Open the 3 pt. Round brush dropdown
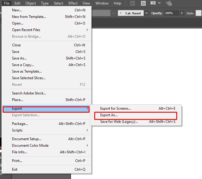202x179 pixels. 146,13
